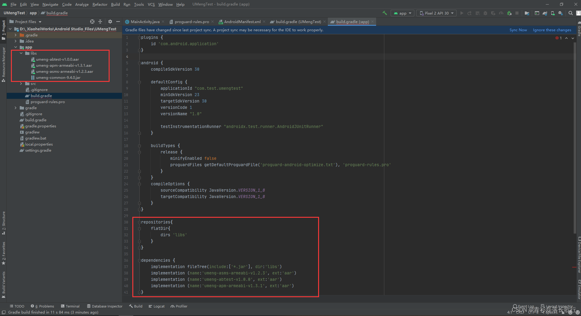581x316 pixels.
Task: Open the app run configuration dropdown
Action: coord(402,13)
